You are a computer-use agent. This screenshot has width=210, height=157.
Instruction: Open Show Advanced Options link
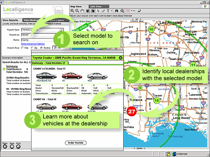(33, 44)
